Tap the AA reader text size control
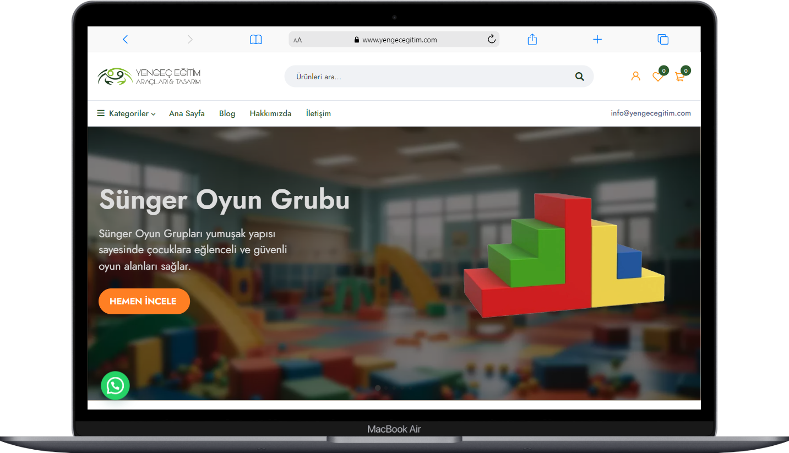 click(x=298, y=40)
